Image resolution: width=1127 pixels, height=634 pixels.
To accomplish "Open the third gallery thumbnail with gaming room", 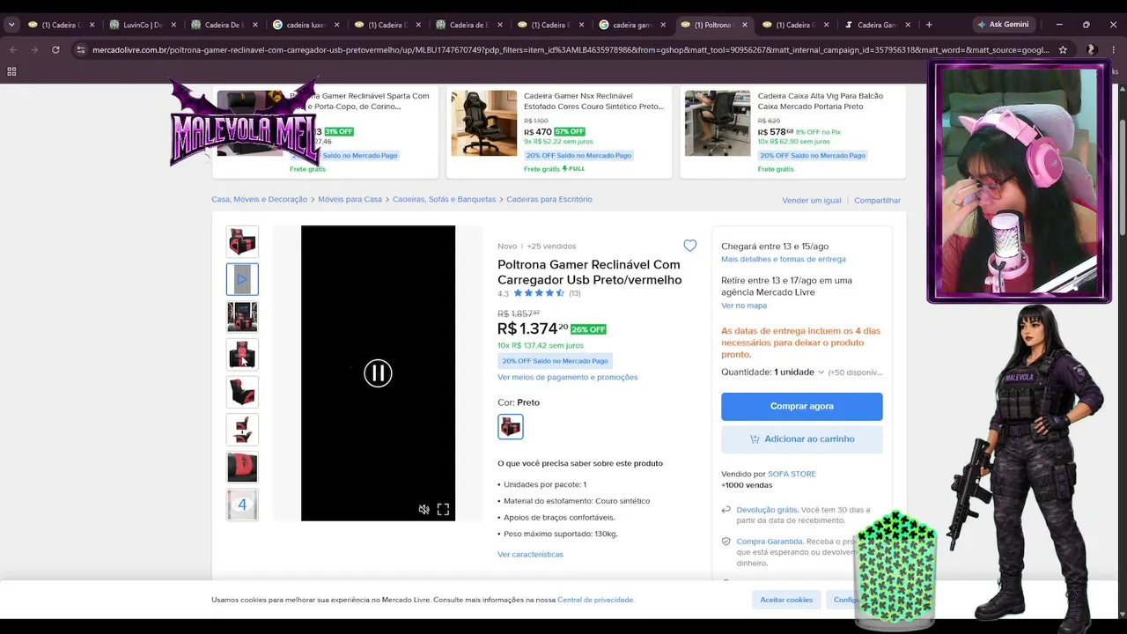I will [242, 317].
